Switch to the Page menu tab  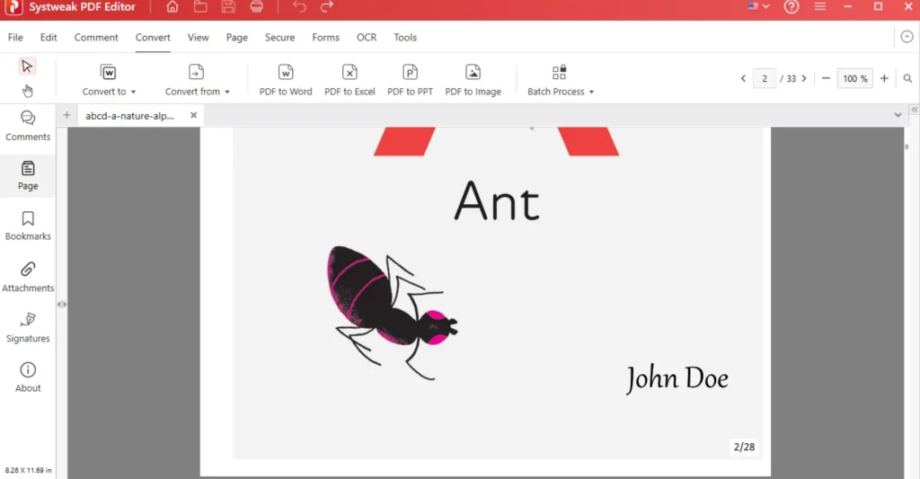[x=237, y=37]
